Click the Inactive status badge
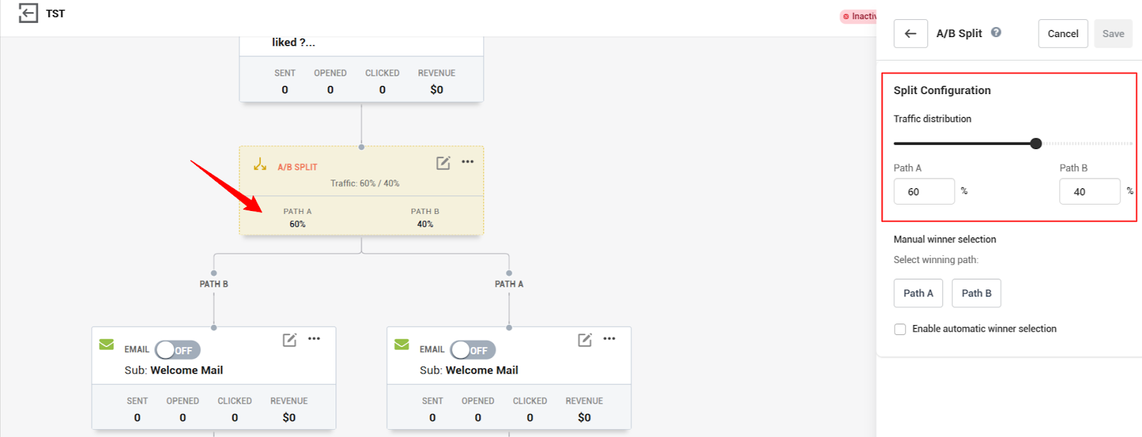1142x437 pixels. tap(859, 16)
